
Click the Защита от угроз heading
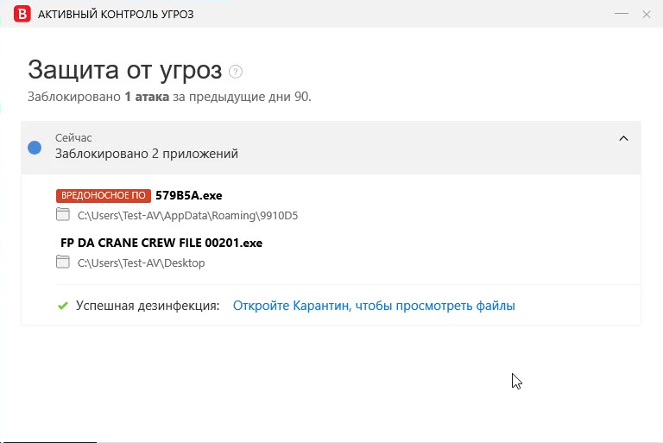[x=124, y=70]
